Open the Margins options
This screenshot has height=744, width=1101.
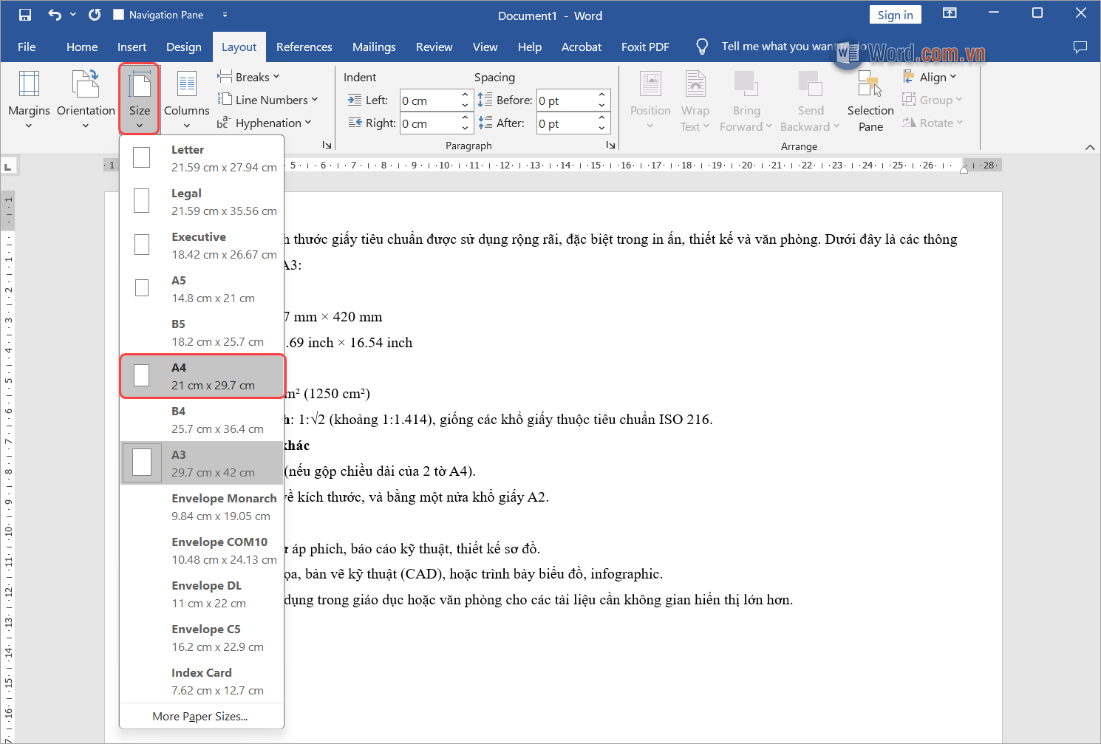click(29, 99)
